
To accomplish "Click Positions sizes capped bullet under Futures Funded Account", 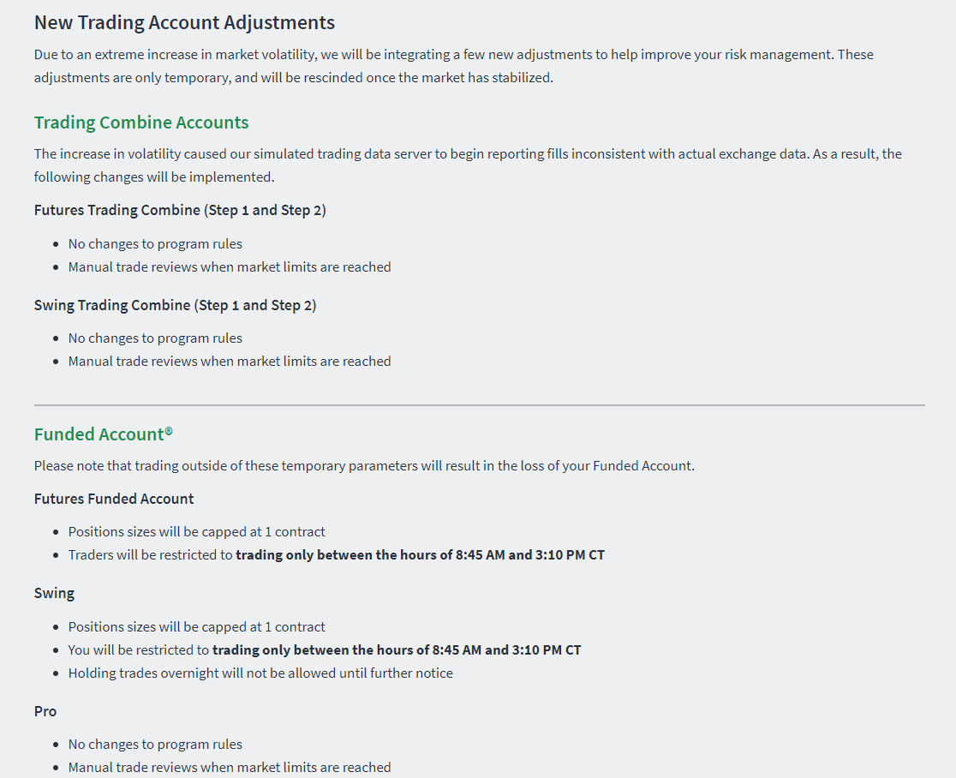I will [196, 532].
